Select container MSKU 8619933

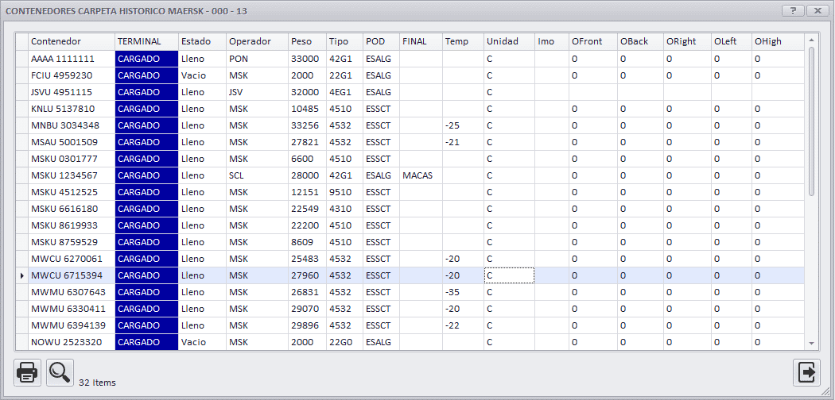72,225
